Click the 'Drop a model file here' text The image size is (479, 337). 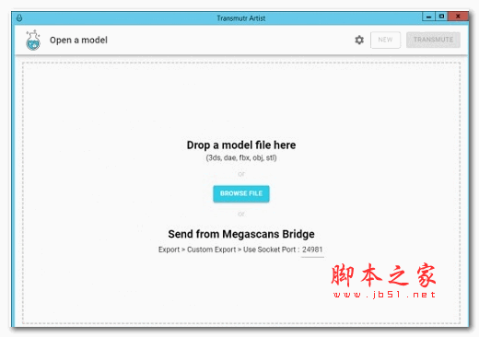coord(241,145)
